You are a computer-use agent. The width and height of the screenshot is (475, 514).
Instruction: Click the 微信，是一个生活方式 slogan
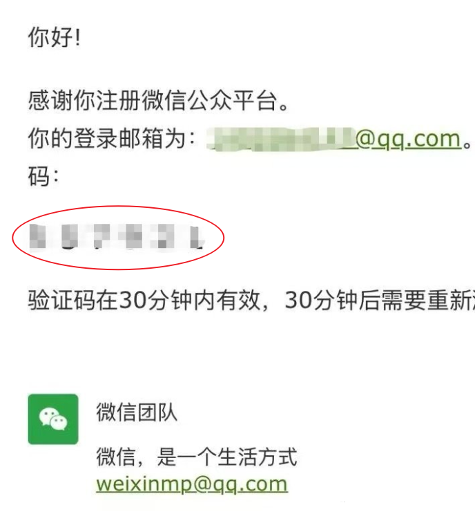(197, 457)
